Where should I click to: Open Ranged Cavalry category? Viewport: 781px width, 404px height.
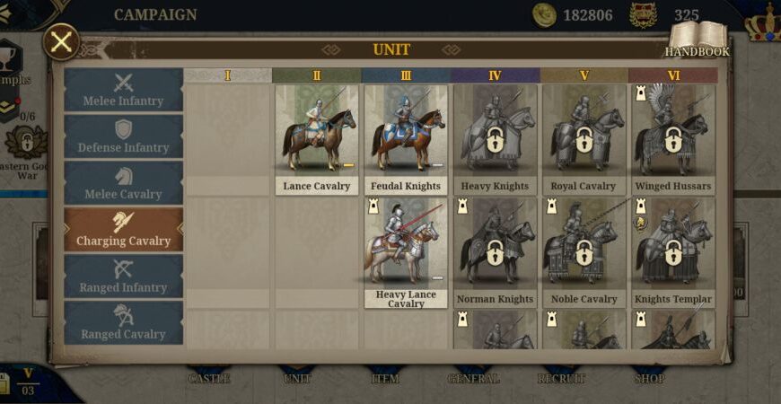tap(123, 323)
